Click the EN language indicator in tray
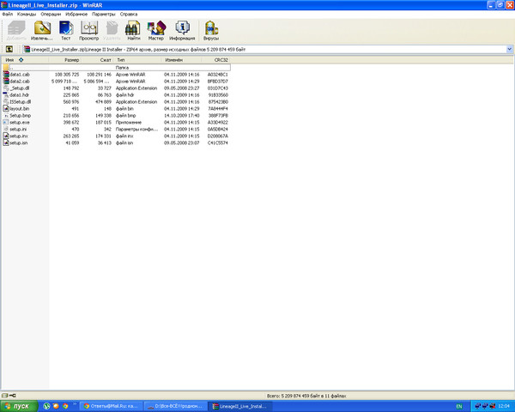Viewport: 515px width, 412px height. coord(459,406)
